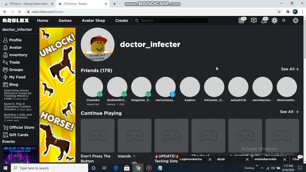
Task: Open Microsoft Edge from taskbar
Action: click(x=116, y=168)
